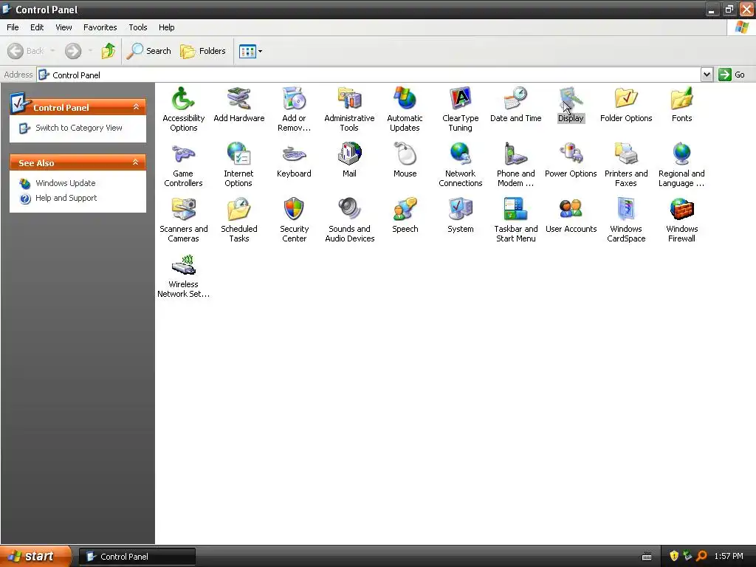Open the Favorites menu
Image resolution: width=756 pixels, height=567 pixels.
click(100, 27)
